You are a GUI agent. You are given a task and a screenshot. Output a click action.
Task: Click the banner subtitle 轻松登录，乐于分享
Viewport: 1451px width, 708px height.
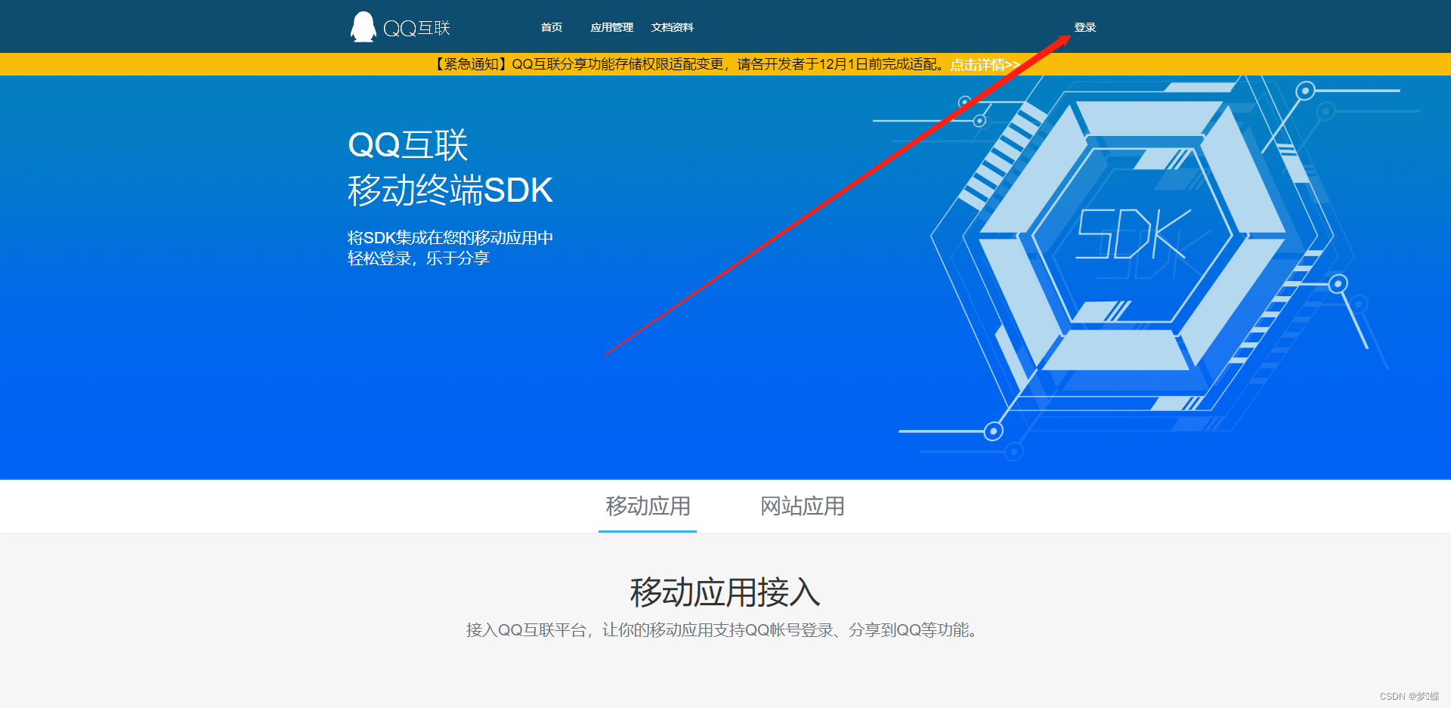419,258
